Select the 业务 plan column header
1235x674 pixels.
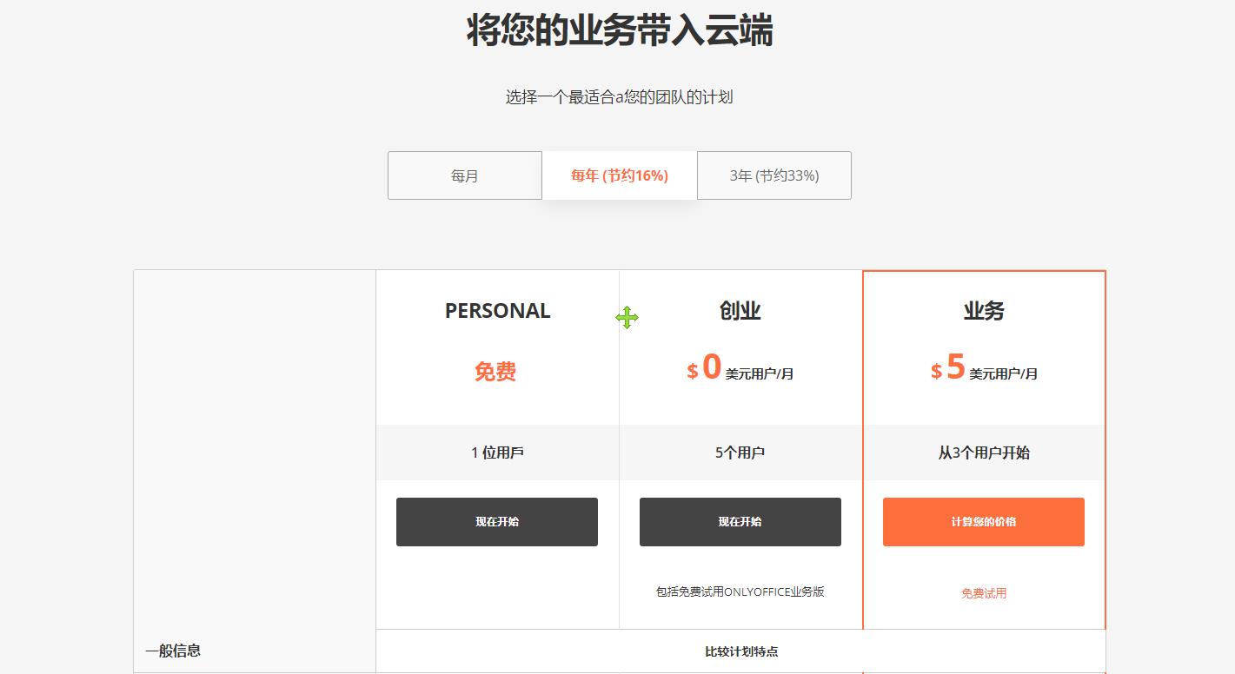point(983,310)
